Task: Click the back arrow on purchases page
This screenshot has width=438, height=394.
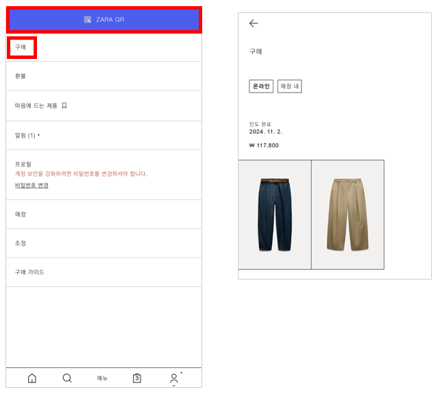Action: pos(254,23)
